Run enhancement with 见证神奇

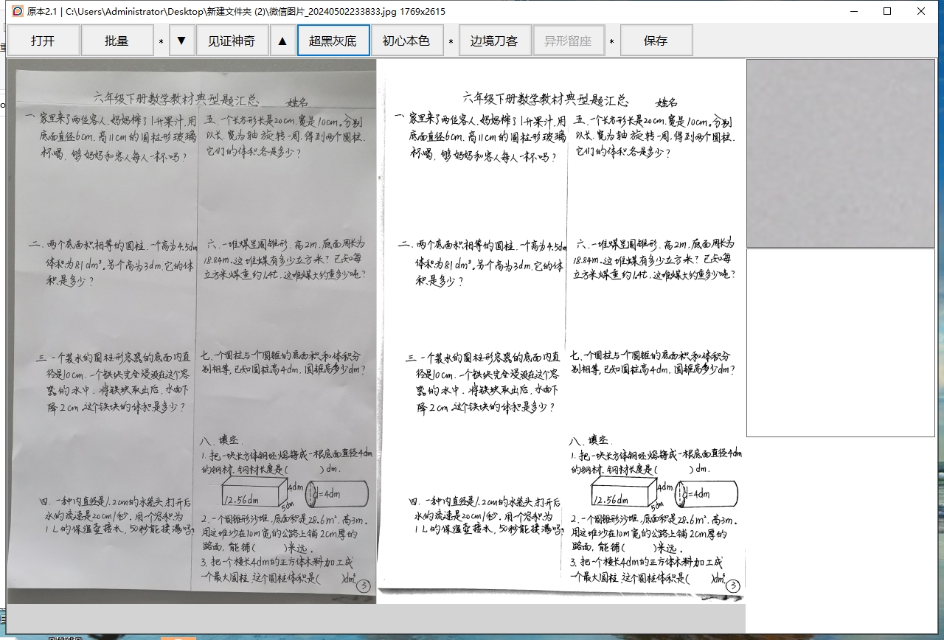tap(231, 41)
